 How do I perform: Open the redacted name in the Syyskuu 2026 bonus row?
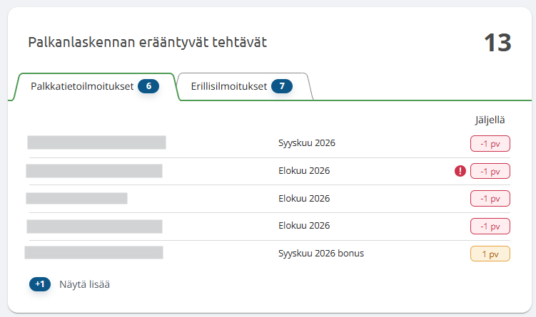(x=94, y=252)
